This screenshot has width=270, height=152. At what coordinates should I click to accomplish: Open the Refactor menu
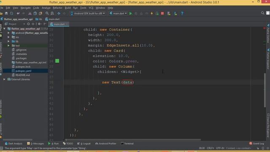tap(57, 8)
